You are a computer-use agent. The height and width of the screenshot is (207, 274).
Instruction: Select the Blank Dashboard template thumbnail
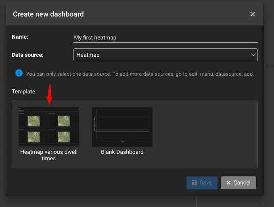(122, 127)
